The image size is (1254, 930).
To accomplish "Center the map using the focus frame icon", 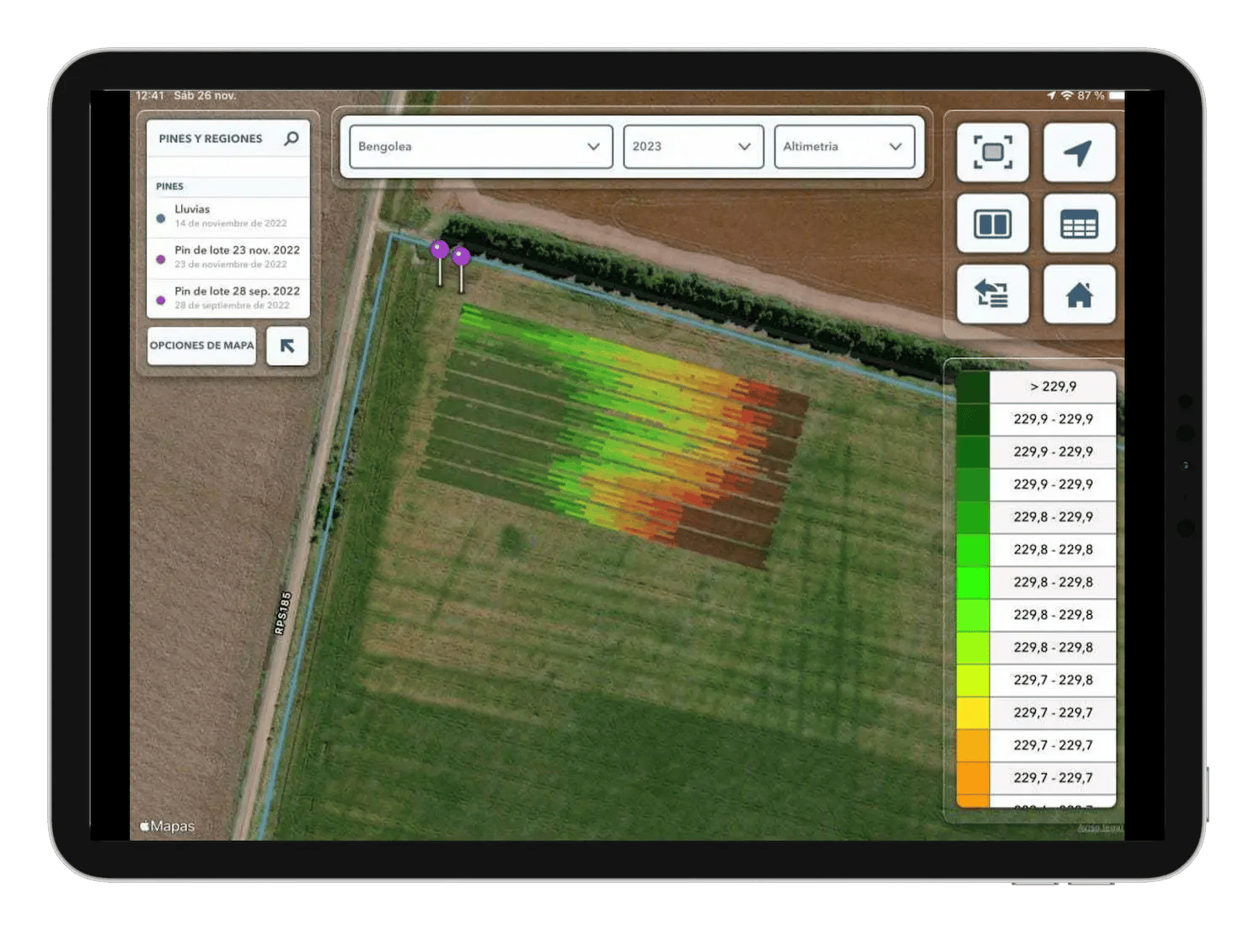I will coord(992,152).
